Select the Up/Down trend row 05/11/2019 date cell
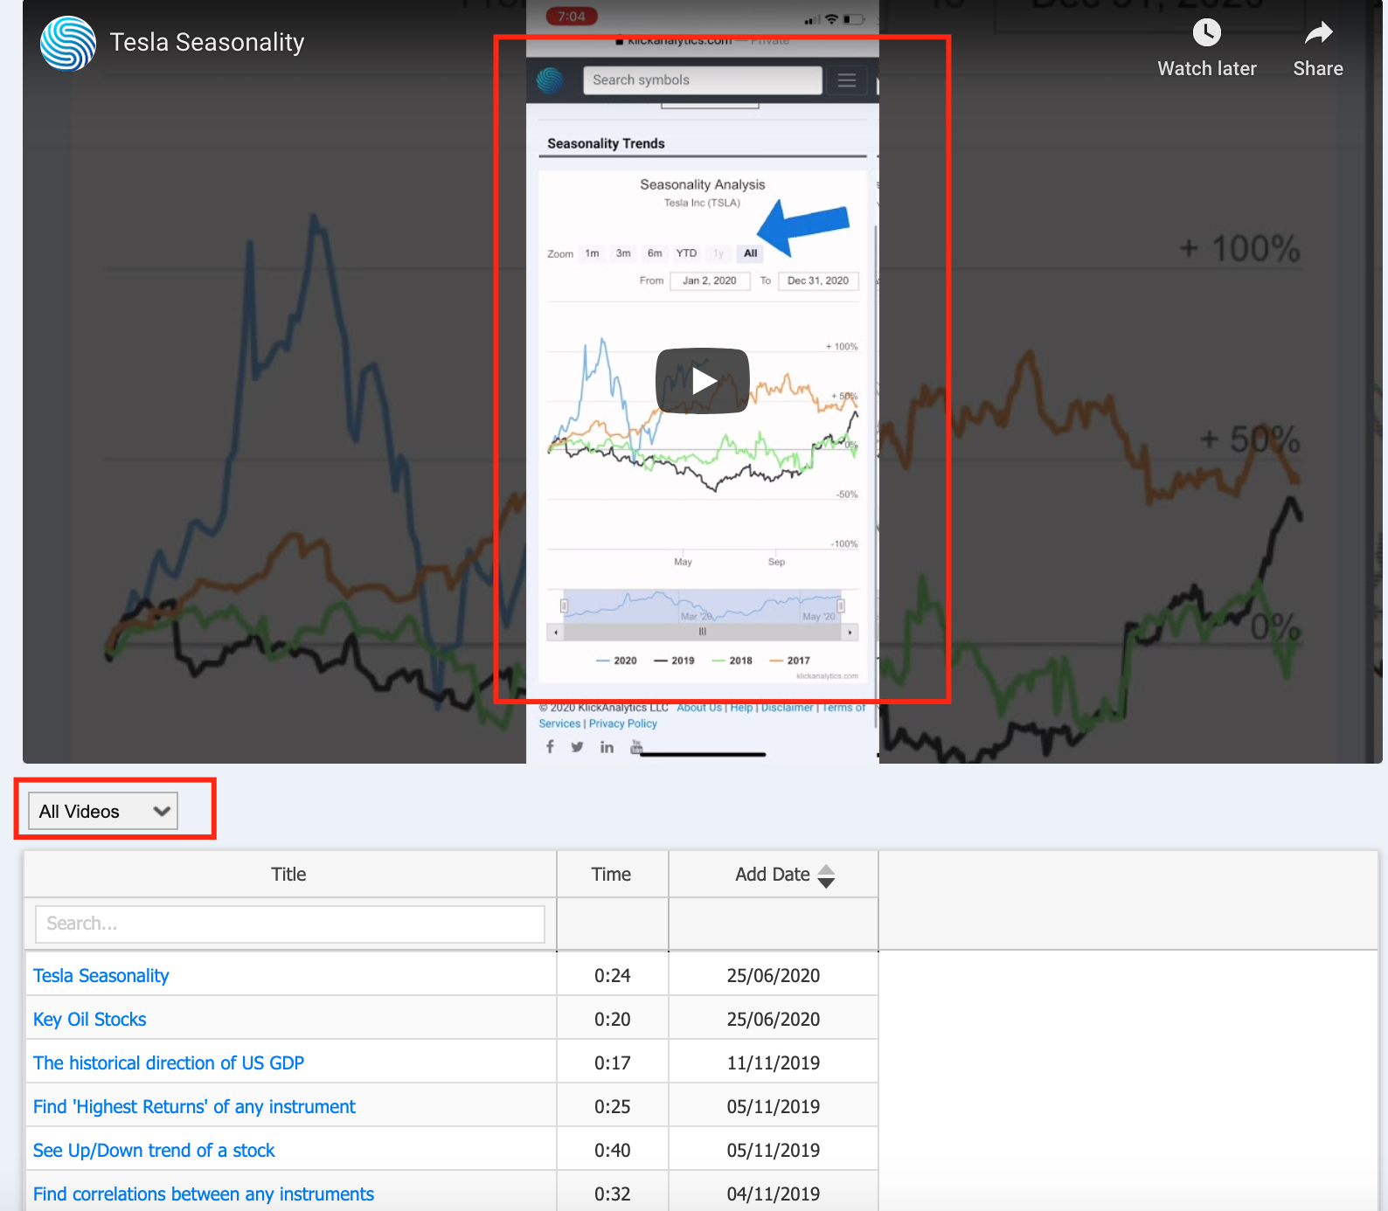 [774, 1150]
